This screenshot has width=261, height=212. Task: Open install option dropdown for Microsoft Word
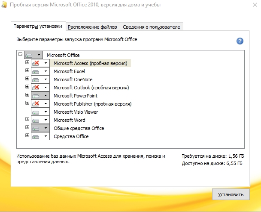(x=40, y=120)
